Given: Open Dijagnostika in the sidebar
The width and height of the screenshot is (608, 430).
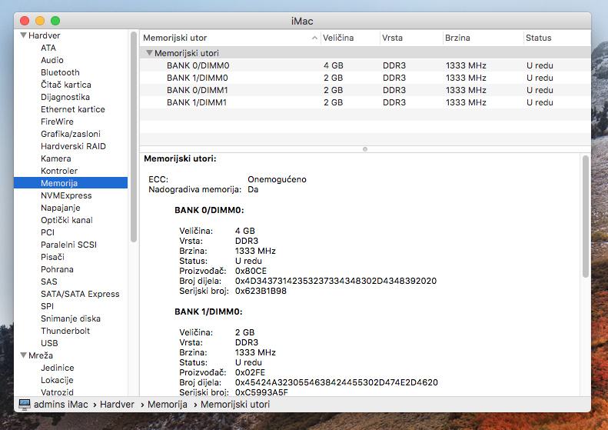Looking at the screenshot, I should click(x=65, y=97).
